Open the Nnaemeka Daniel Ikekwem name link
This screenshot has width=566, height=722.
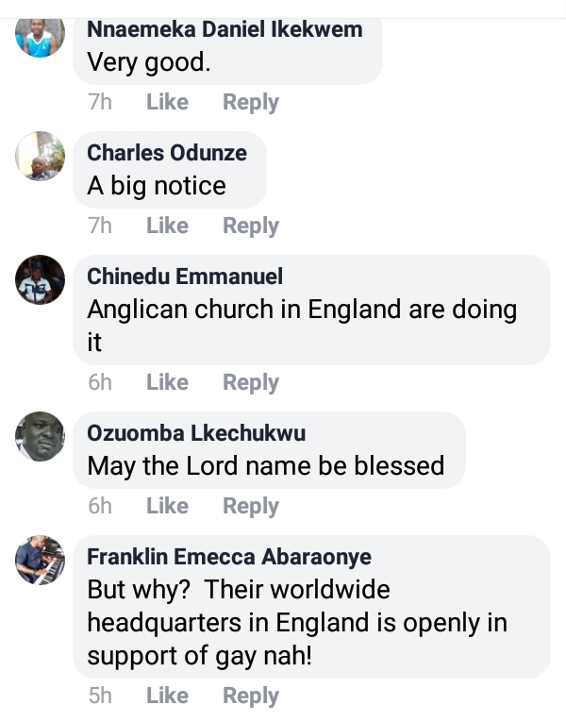pyautogui.click(x=225, y=29)
